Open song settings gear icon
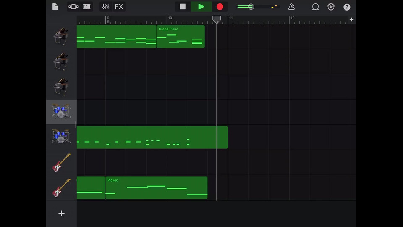The height and width of the screenshot is (227, 403). pyautogui.click(x=331, y=7)
